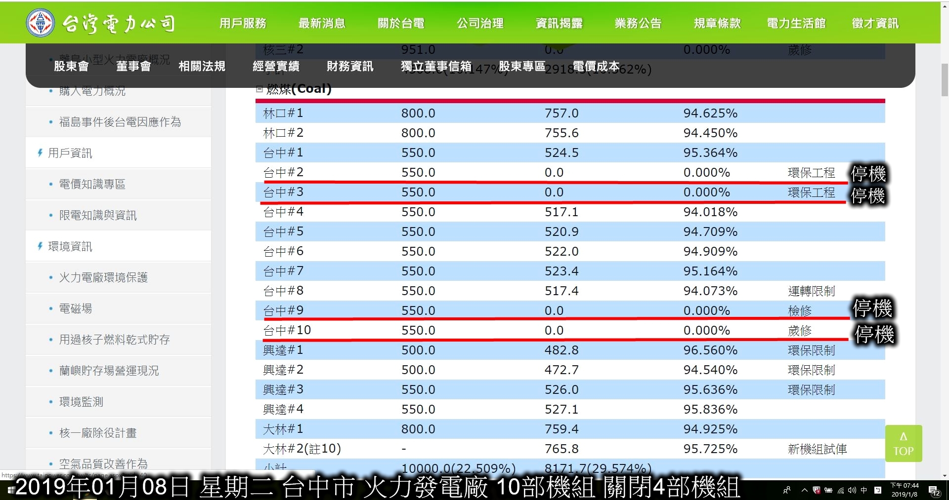Open 環境監測 sidebar link
Image resolution: width=949 pixels, height=500 pixels.
tap(81, 402)
